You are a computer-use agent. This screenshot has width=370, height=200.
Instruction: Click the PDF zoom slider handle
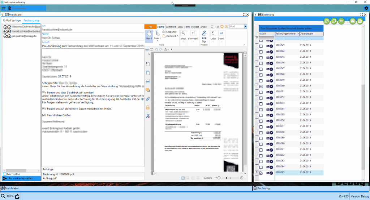point(227,178)
